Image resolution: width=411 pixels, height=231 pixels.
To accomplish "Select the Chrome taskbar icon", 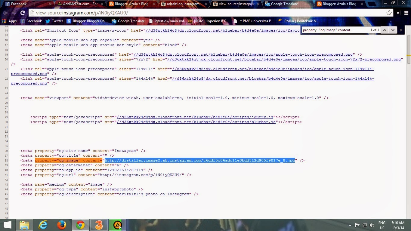I will (80, 225).
